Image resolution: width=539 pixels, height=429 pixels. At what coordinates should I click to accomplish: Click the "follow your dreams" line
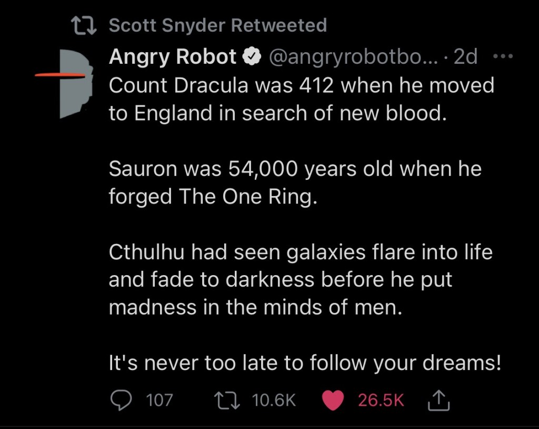click(305, 363)
